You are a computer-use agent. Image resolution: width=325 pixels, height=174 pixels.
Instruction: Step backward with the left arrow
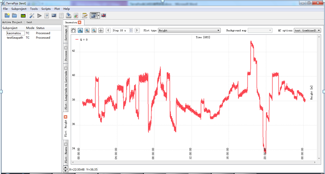(x=109, y=30)
